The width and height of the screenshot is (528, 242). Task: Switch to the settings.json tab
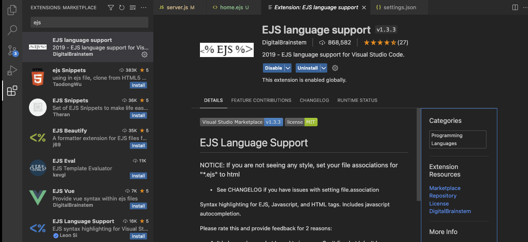click(x=399, y=8)
